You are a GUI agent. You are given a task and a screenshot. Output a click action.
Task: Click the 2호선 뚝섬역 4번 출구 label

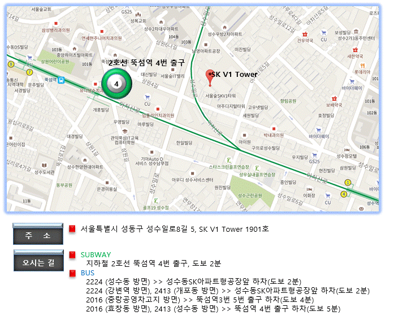[146, 63]
